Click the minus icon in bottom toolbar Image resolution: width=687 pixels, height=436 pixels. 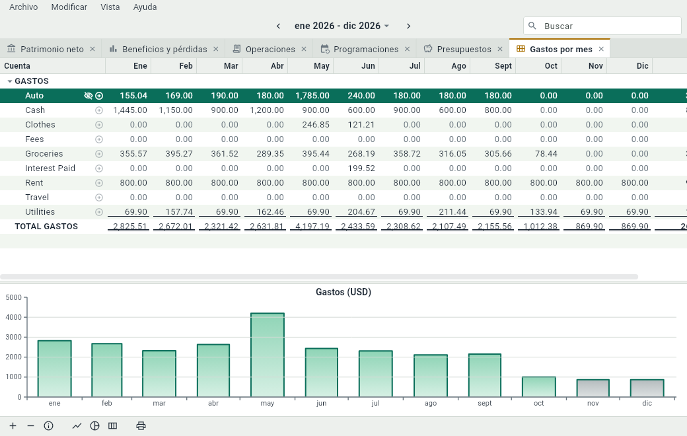pos(30,426)
